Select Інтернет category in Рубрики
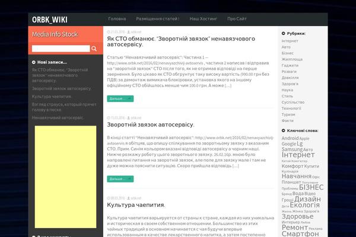This screenshot has width=356, height=237. 290,41
